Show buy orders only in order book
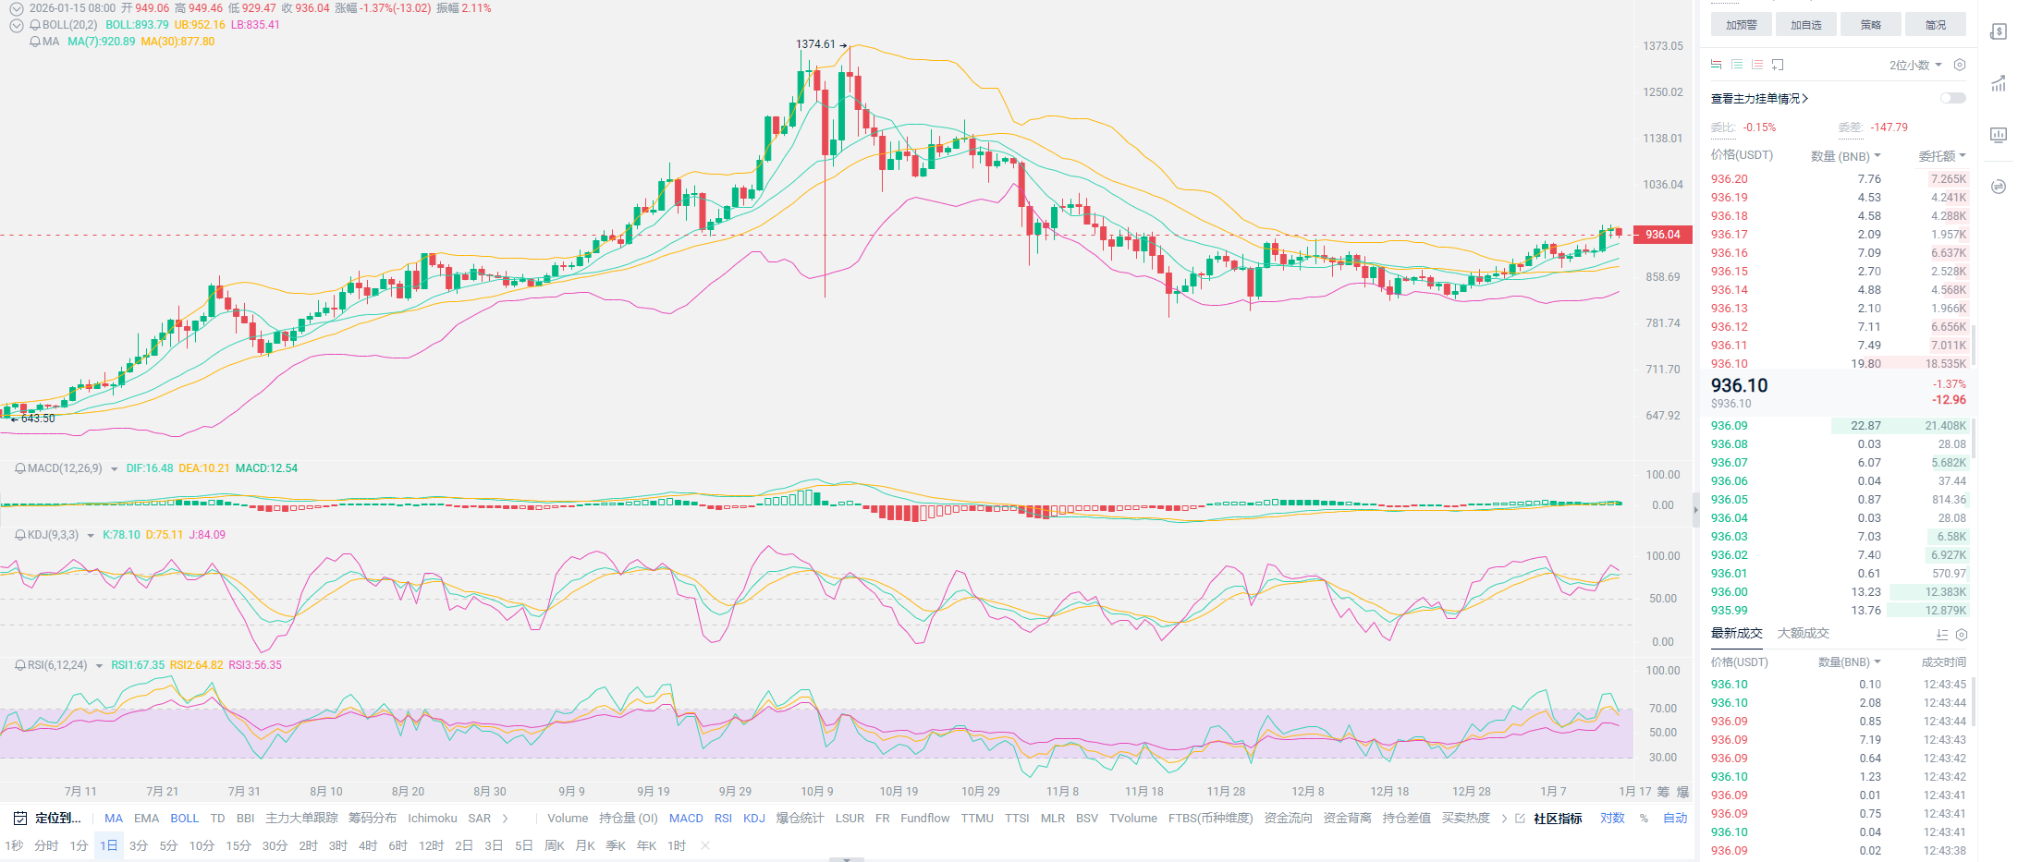The width and height of the screenshot is (2018, 862). pyautogui.click(x=1737, y=65)
